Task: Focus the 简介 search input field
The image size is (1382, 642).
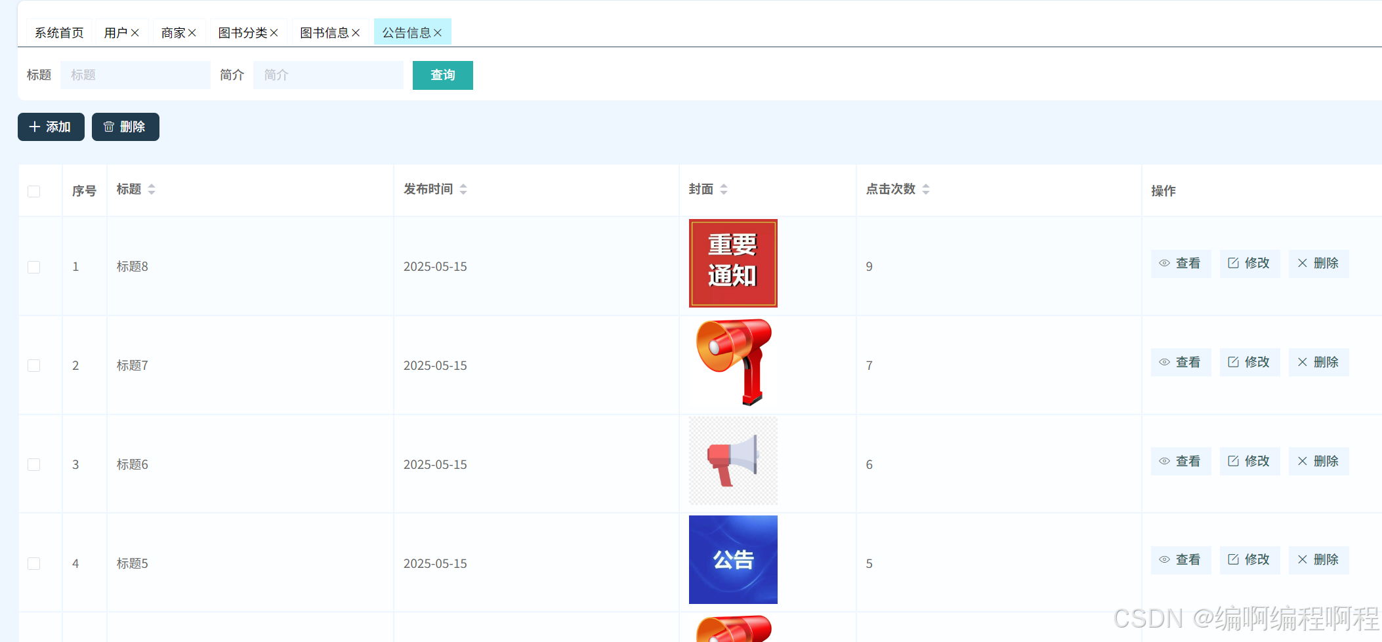Action: [328, 75]
